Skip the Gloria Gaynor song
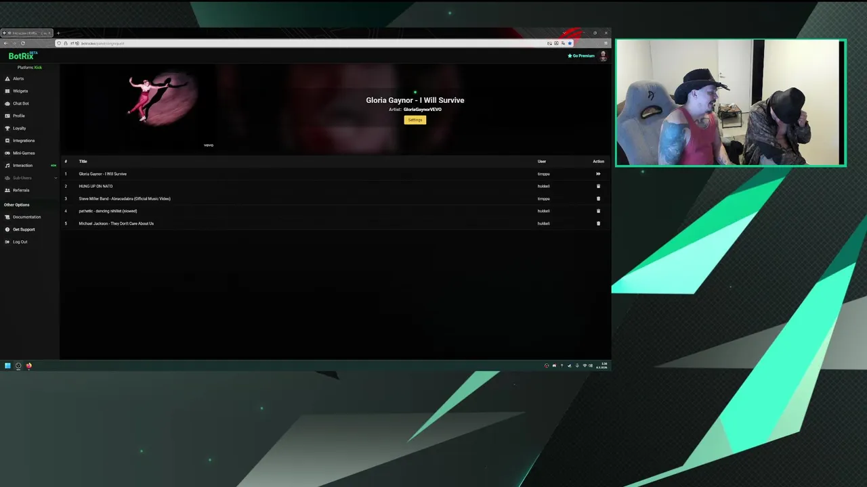 (x=598, y=174)
